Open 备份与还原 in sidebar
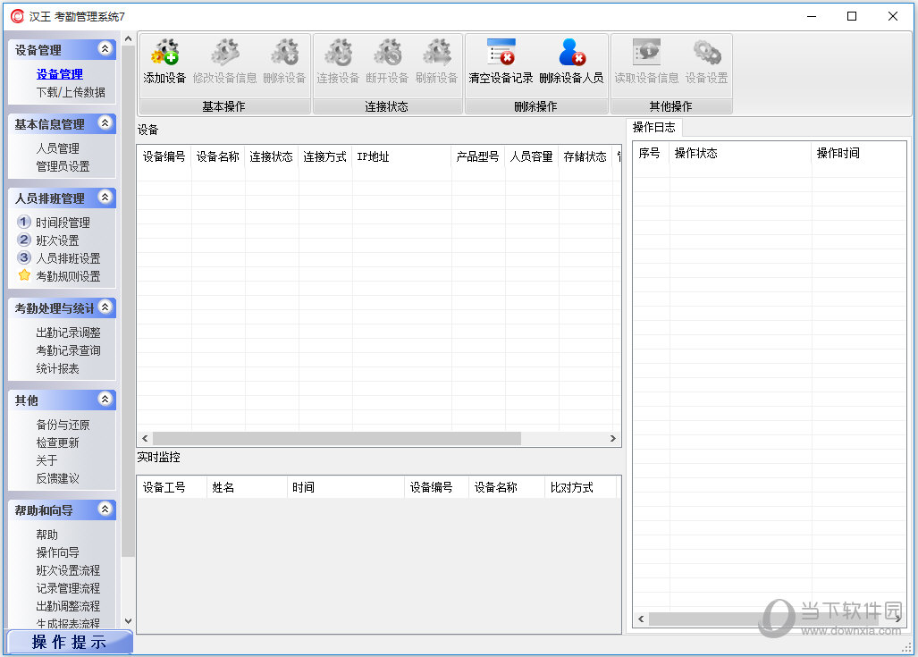 coord(63,425)
